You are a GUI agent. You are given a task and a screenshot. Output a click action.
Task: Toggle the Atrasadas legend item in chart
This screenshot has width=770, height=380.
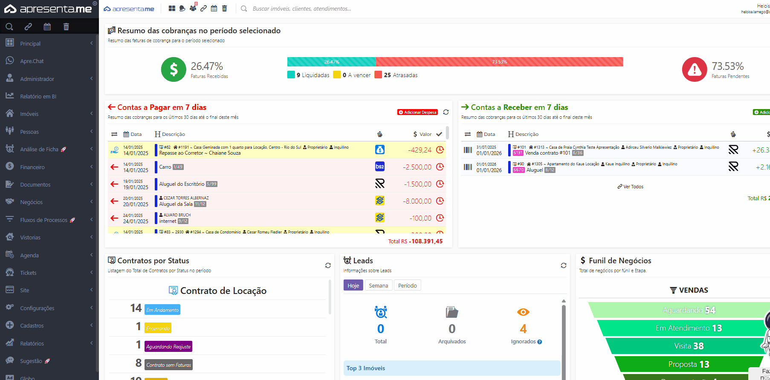tap(396, 75)
